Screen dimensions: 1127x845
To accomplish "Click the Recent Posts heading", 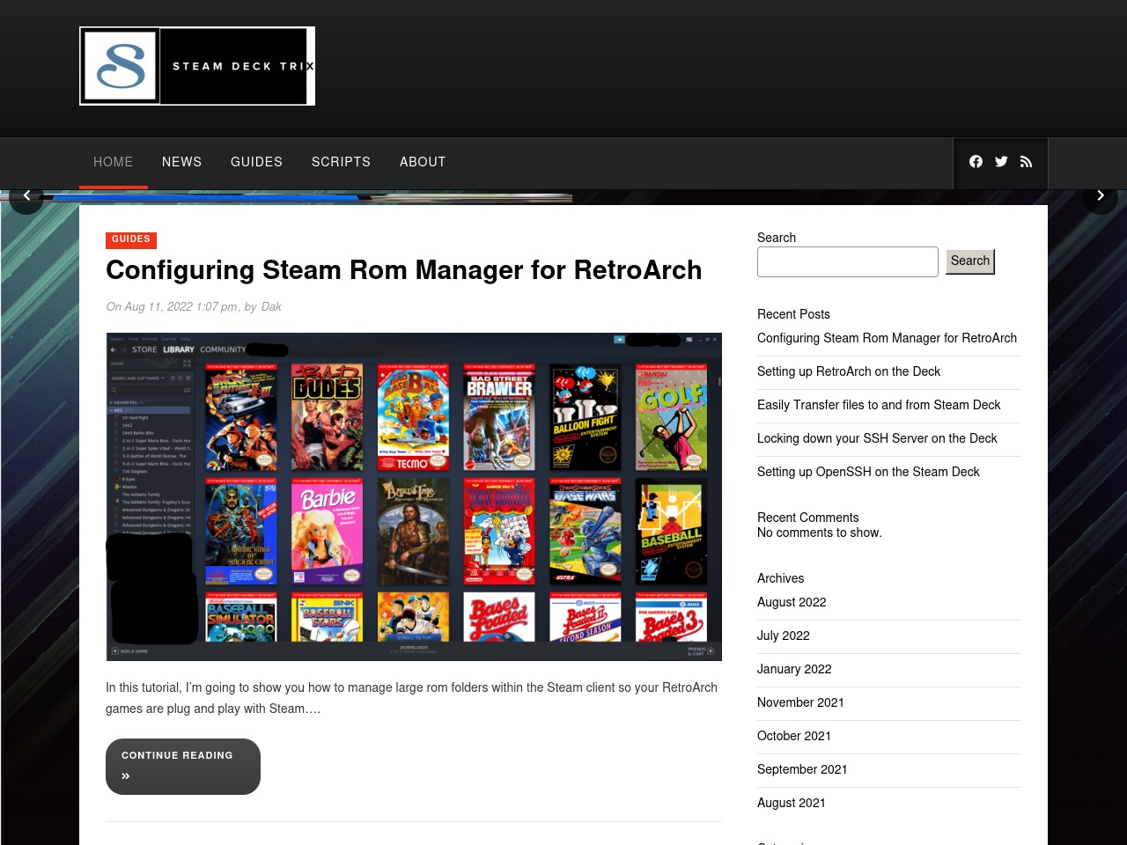I will click(793, 314).
